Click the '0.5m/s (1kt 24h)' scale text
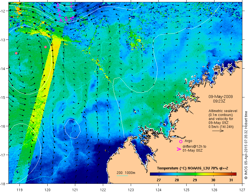 (221, 127)
